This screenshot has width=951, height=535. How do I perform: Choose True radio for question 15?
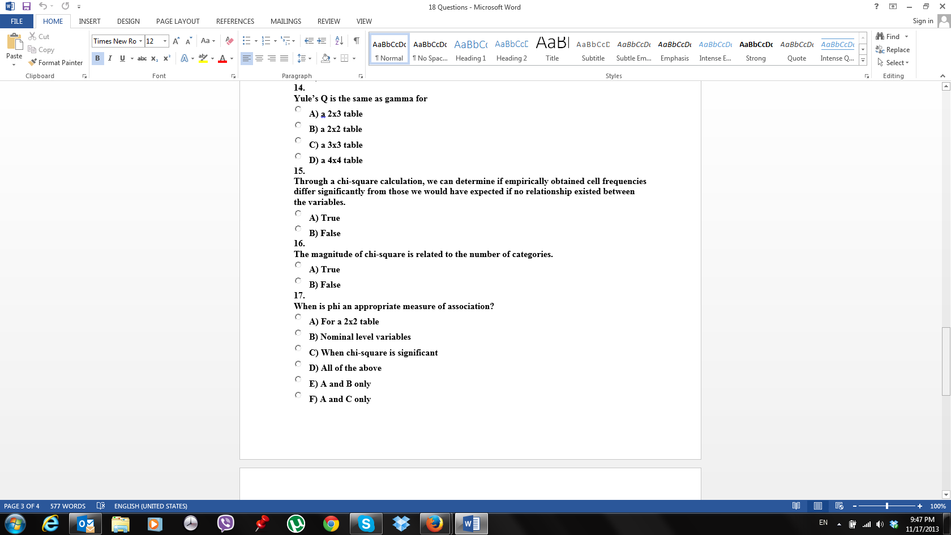(298, 213)
